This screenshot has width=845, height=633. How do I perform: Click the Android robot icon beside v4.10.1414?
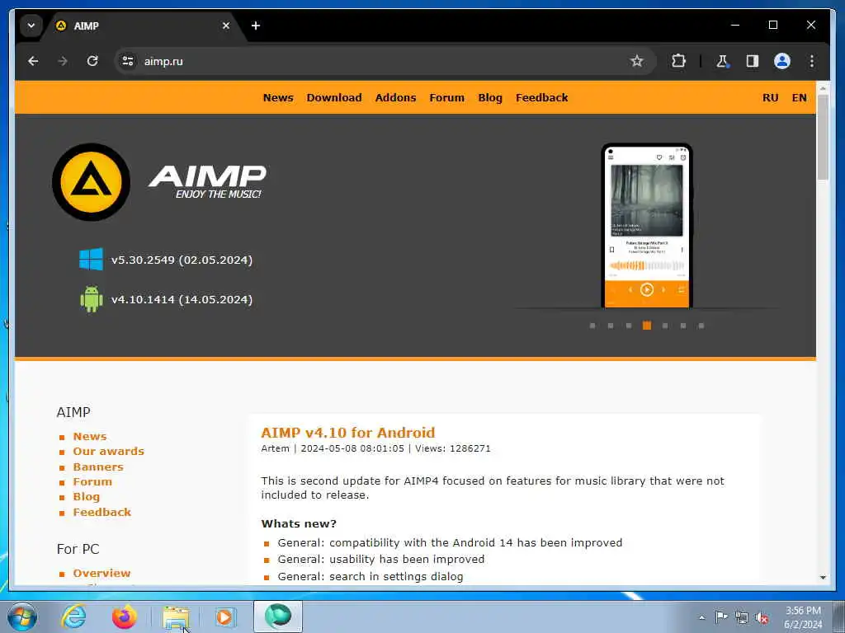(92, 299)
